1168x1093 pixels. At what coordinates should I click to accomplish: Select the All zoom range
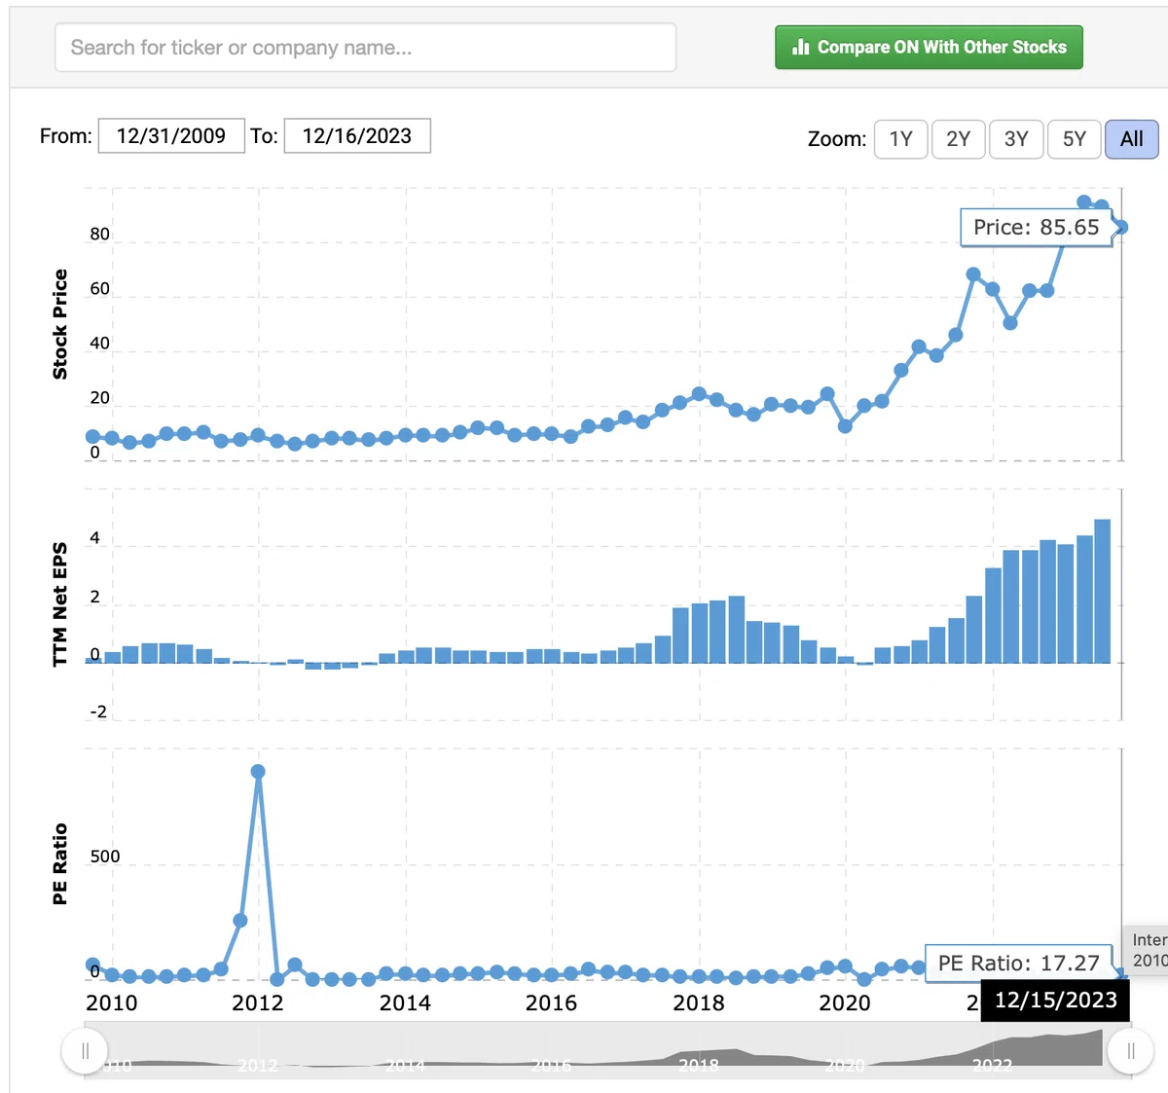point(1131,139)
